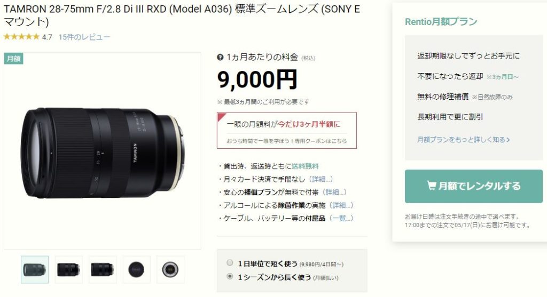Viewport: 547px width, 297px height.
Task: Open 詳細 next to 補償プラン
Action: point(334,192)
